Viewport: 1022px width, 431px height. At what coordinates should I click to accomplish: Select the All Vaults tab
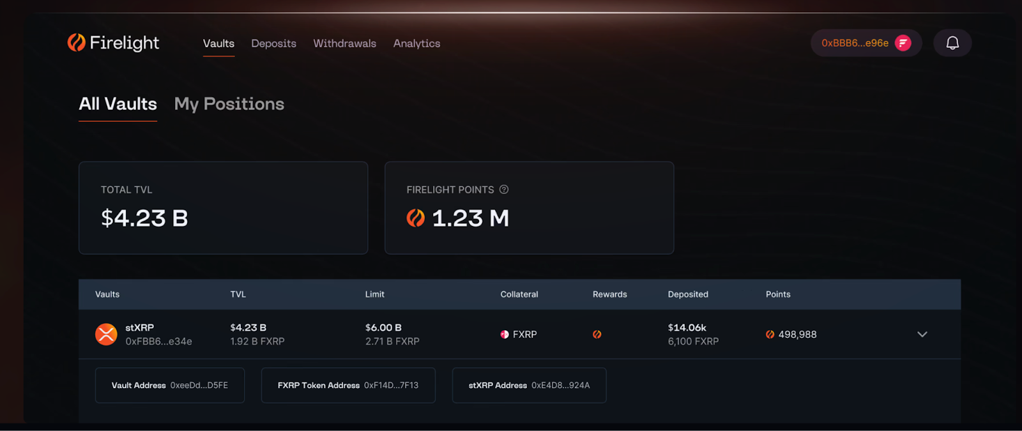[x=118, y=104]
